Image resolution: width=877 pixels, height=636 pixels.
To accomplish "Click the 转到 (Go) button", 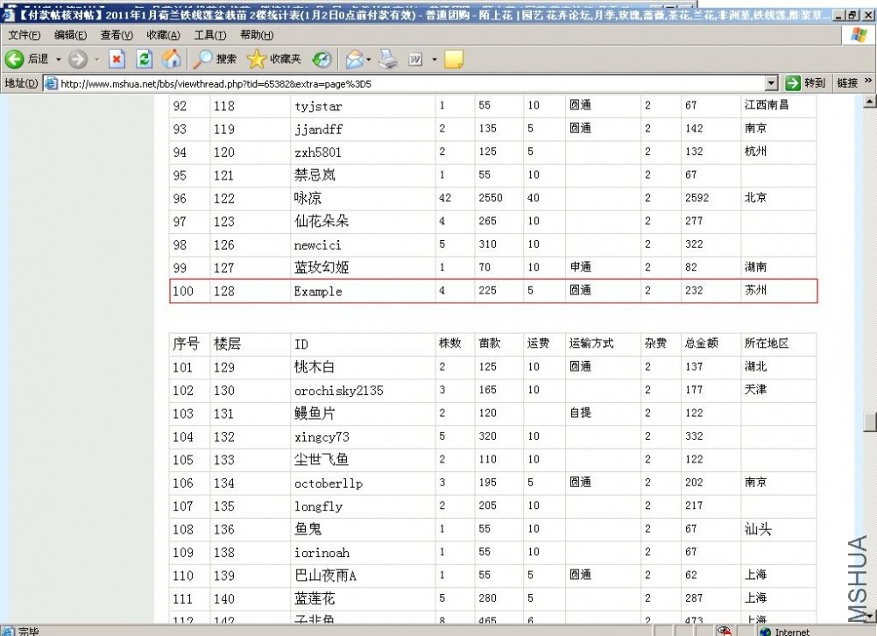I will (x=805, y=83).
